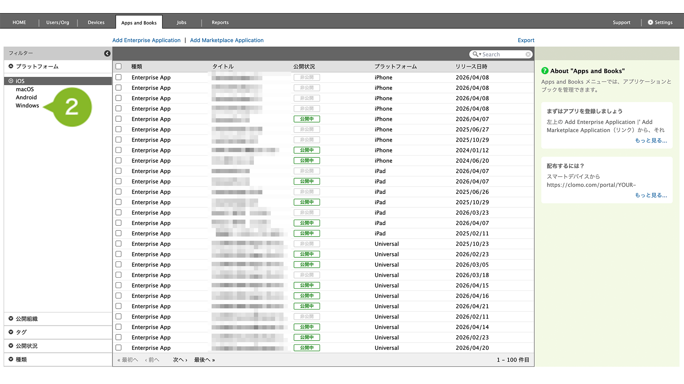Click もっと見る under まずはアプリを登録しましょう
Image resolution: width=684 pixels, height=384 pixels.
click(x=651, y=141)
